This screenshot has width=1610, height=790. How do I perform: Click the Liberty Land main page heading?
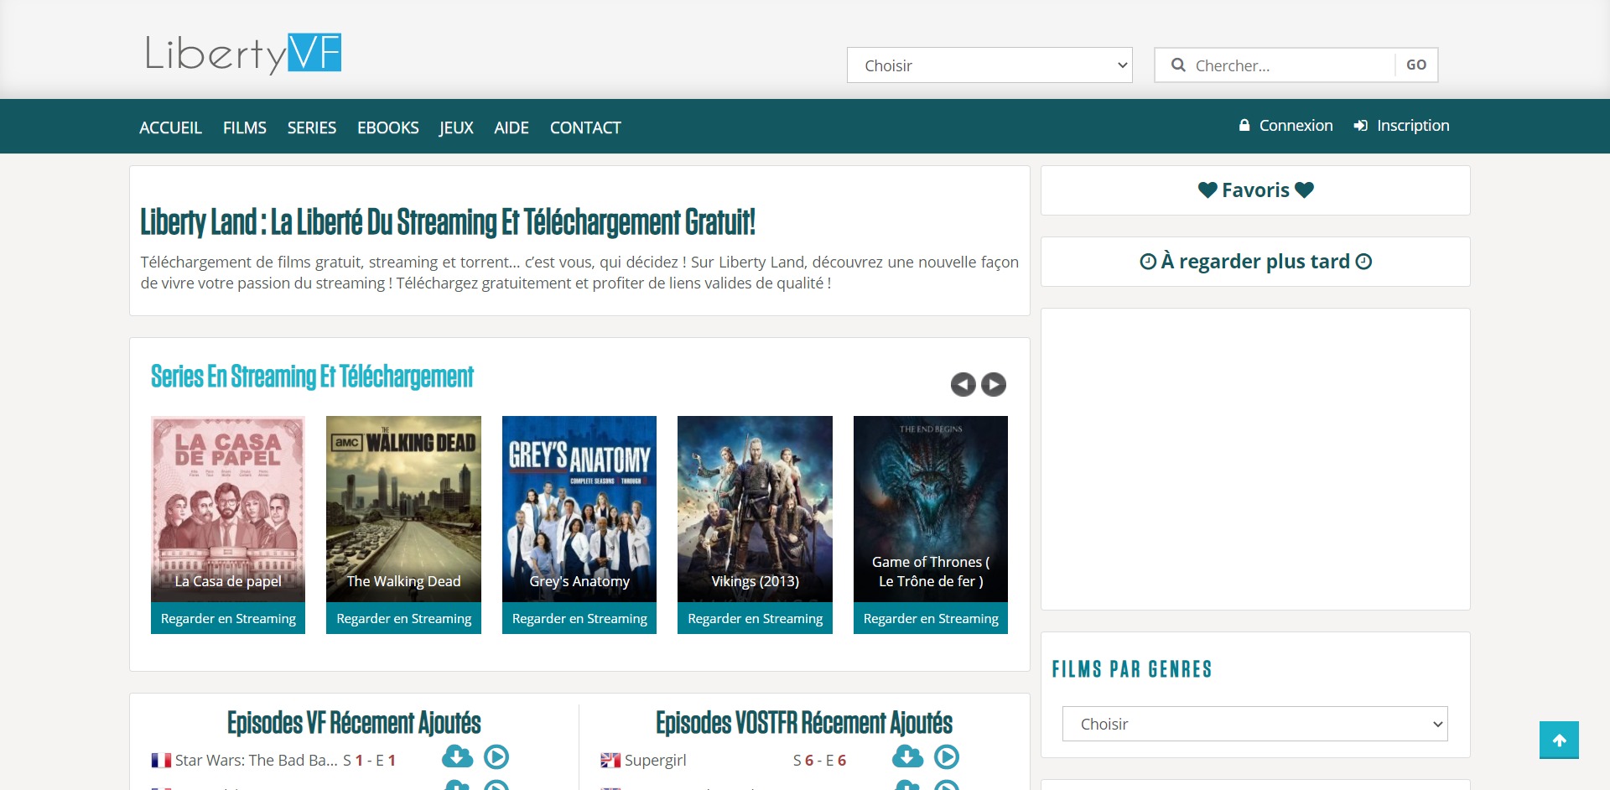pos(448,222)
